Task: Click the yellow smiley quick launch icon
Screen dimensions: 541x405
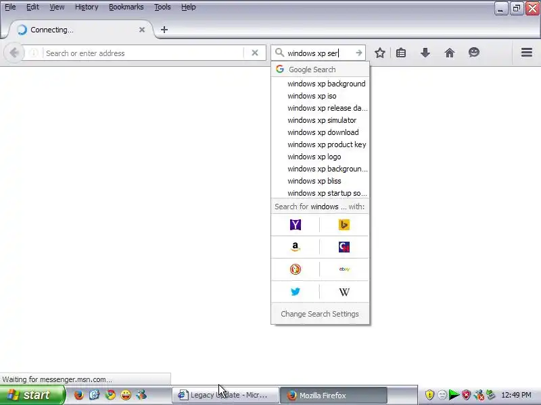Action: pyautogui.click(x=126, y=395)
